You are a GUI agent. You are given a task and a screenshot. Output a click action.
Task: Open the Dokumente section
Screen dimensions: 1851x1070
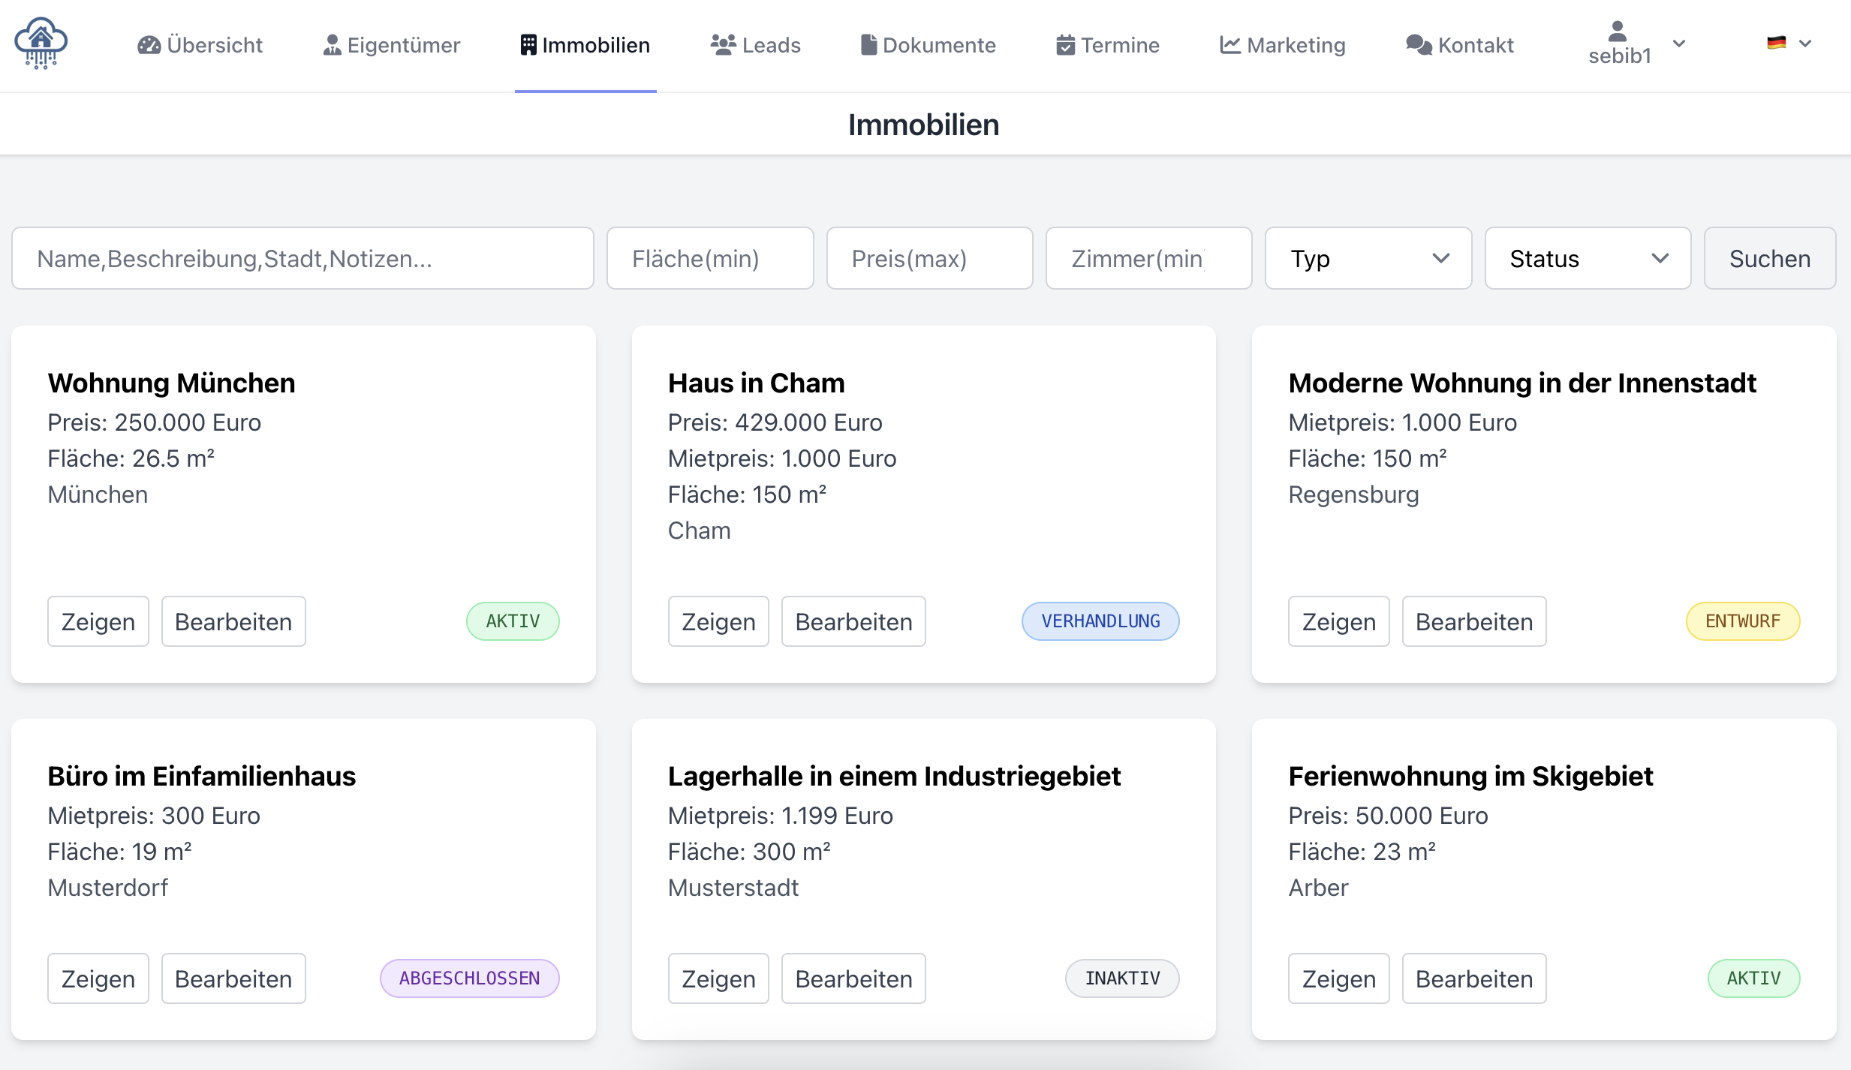[x=929, y=45]
